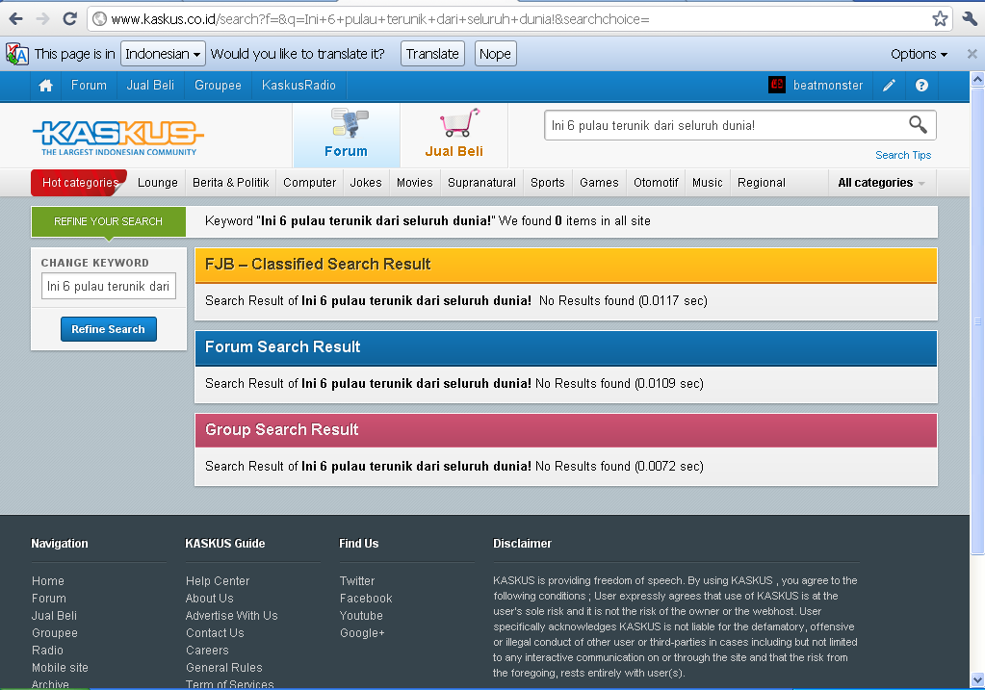Open the Computer category

pos(310,183)
